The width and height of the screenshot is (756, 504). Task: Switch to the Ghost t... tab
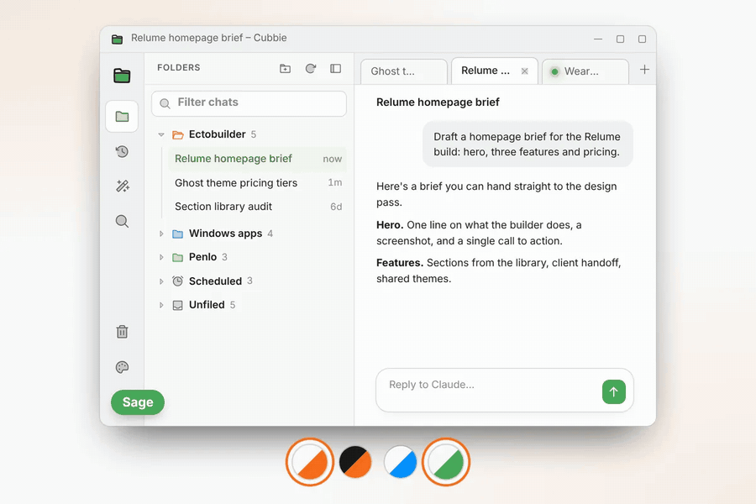pyautogui.click(x=404, y=71)
